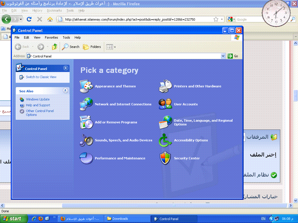Click the Control Panel taskbar button
Viewport: 298px width, 223px height.
point(174,219)
